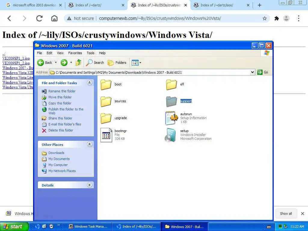Open Downloads under Other Places
308x231 pixels.
click(56, 153)
